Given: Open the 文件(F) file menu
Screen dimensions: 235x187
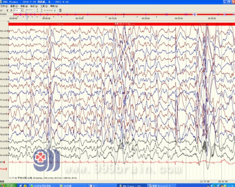Looking at the screenshot, I should click(x=4, y=6).
